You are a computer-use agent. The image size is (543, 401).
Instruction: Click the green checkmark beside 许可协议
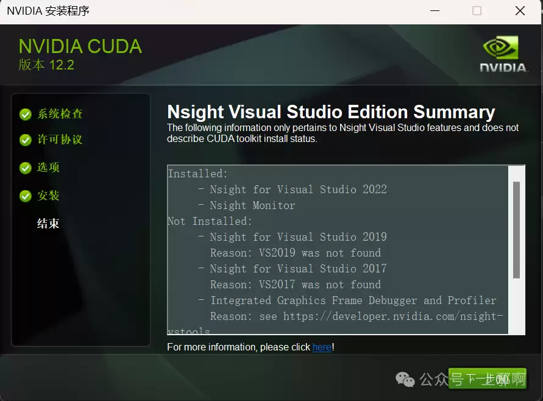[25, 140]
